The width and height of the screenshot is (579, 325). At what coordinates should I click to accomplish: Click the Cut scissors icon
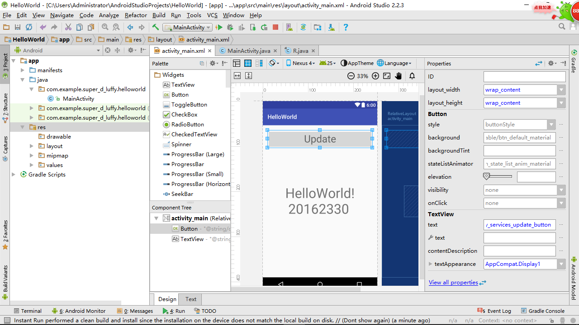68,28
